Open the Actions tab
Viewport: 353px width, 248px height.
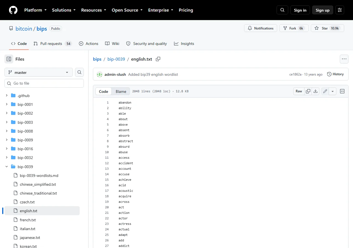pos(89,44)
